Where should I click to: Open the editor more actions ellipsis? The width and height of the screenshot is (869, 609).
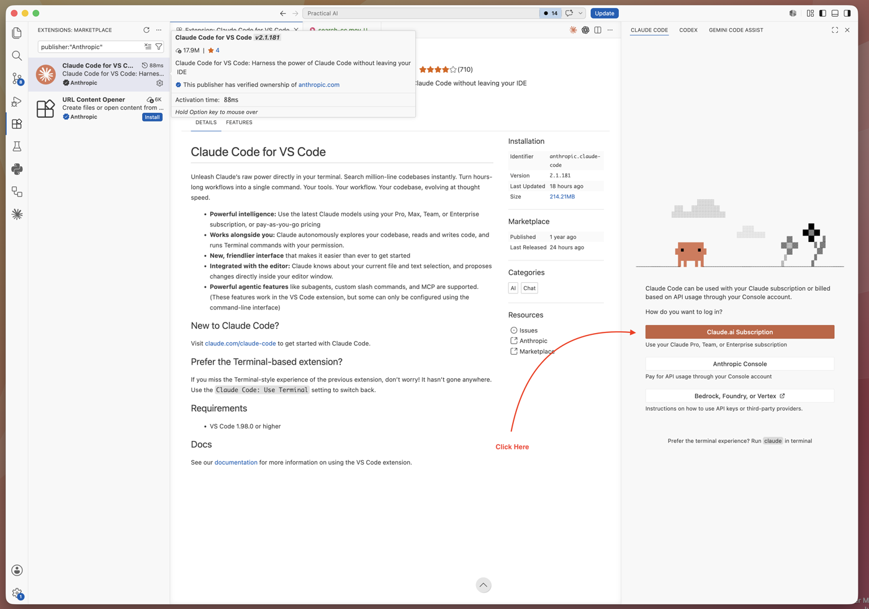pyautogui.click(x=610, y=30)
